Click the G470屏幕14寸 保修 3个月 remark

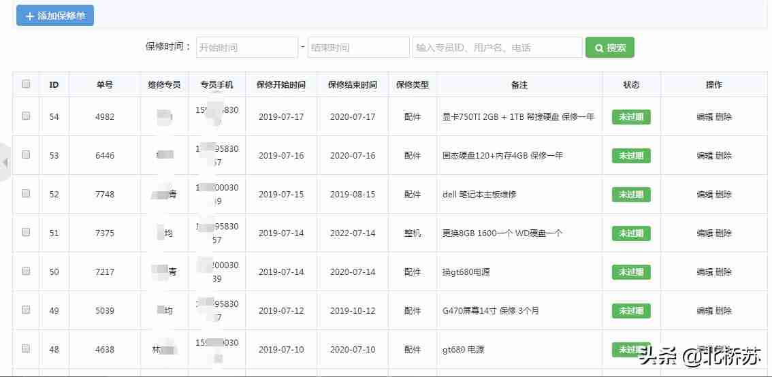(x=491, y=310)
